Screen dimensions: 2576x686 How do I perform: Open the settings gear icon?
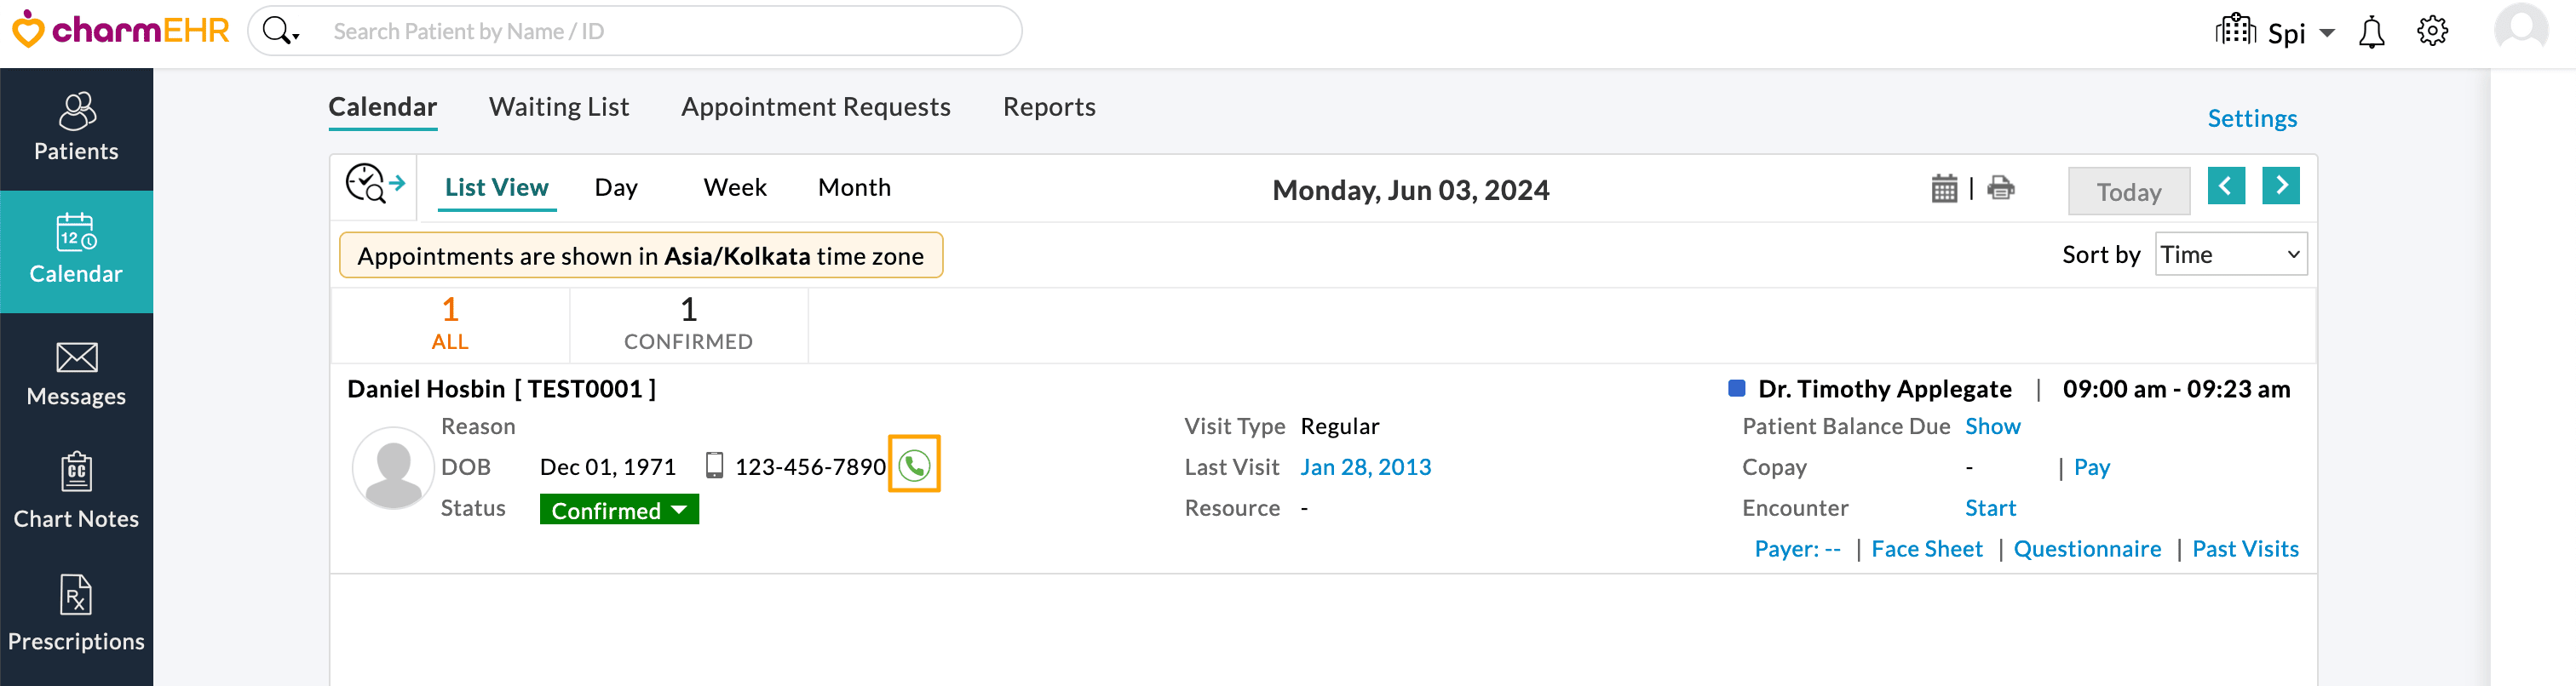click(2431, 32)
